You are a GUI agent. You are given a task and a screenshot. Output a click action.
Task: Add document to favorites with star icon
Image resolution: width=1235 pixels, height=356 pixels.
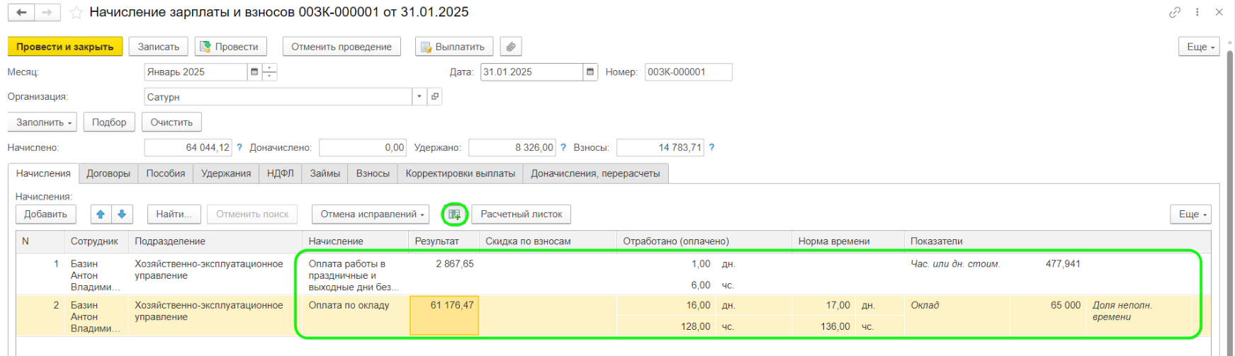click(77, 13)
